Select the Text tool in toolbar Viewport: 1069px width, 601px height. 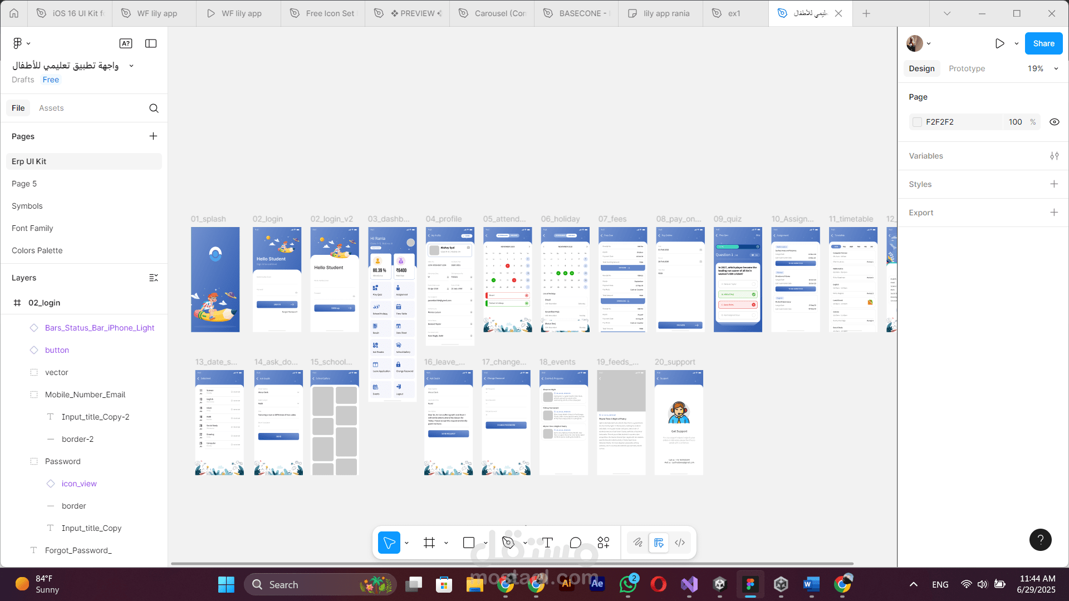tap(548, 543)
